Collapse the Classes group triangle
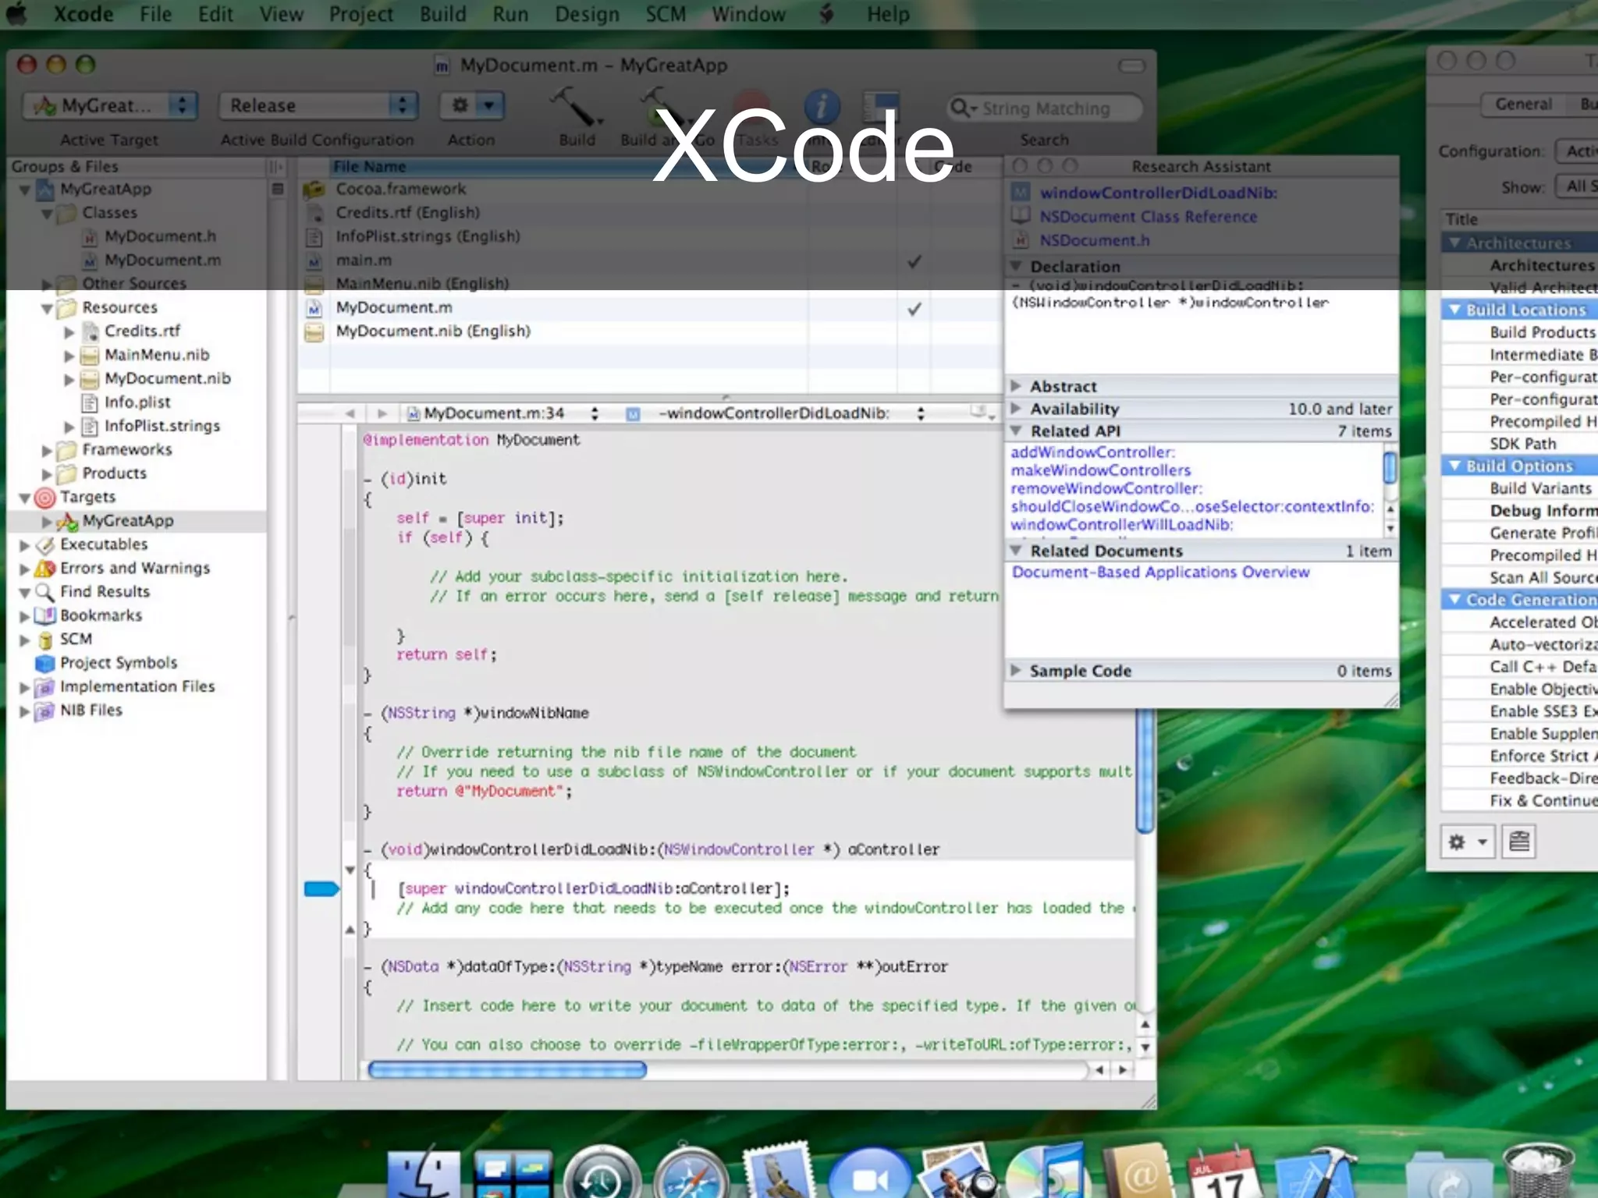Screen dimensions: 1598x1198 pyautogui.click(x=47, y=213)
